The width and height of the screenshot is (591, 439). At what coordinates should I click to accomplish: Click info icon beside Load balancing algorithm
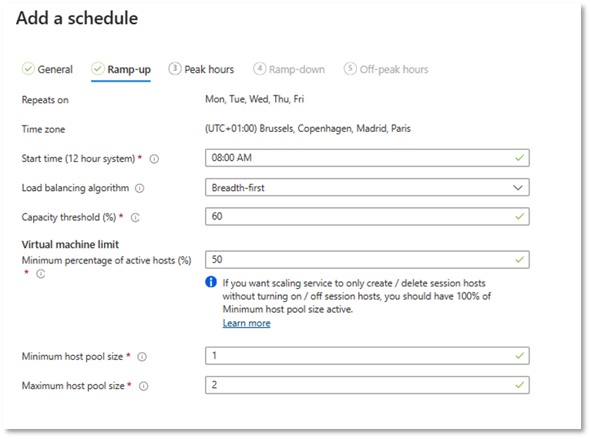tap(139, 188)
